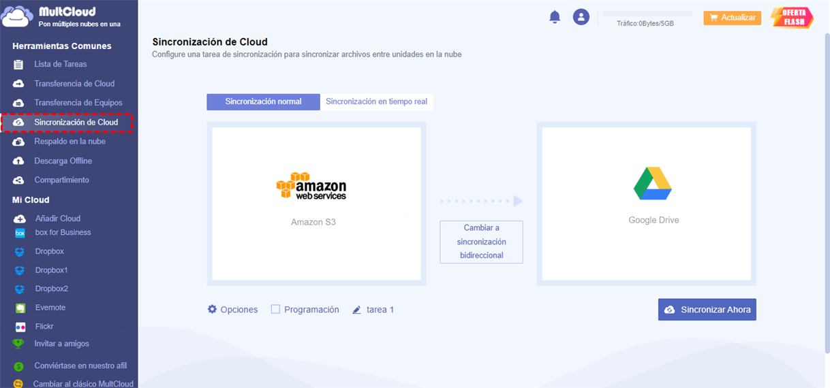Click the Flickr dots icon
Screen dimensions: 830x388
20,327
